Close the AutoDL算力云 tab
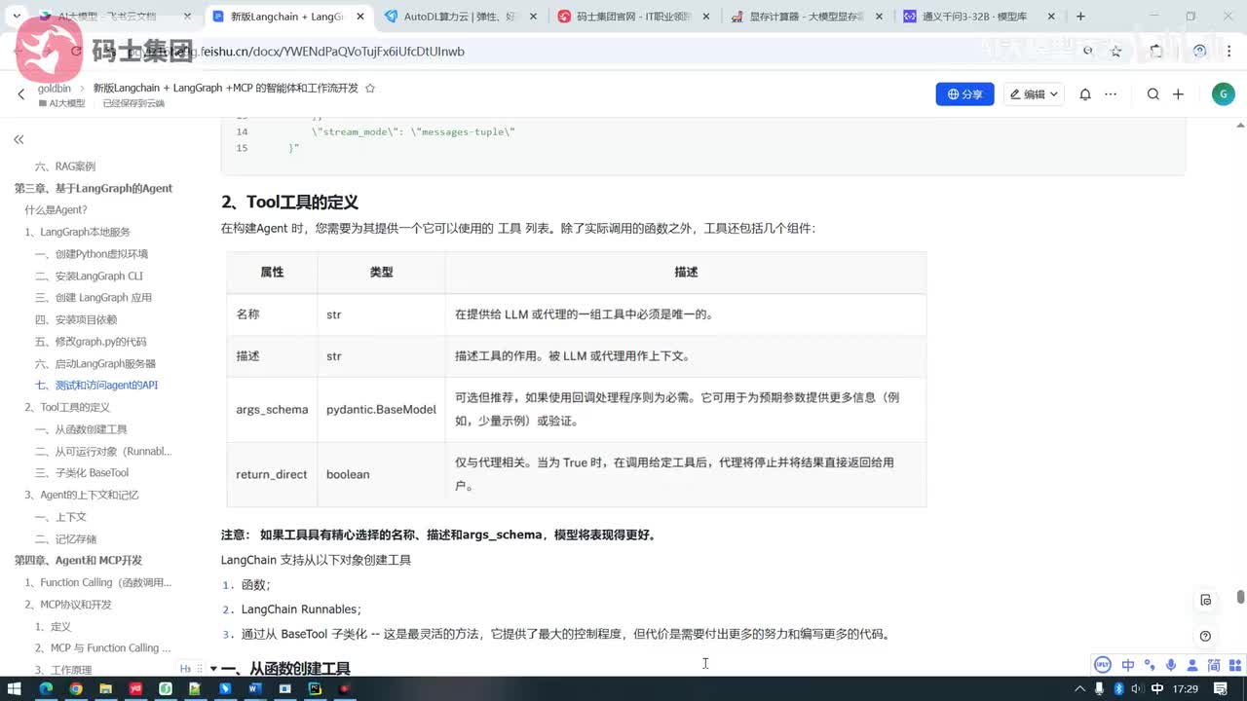 coord(535,17)
